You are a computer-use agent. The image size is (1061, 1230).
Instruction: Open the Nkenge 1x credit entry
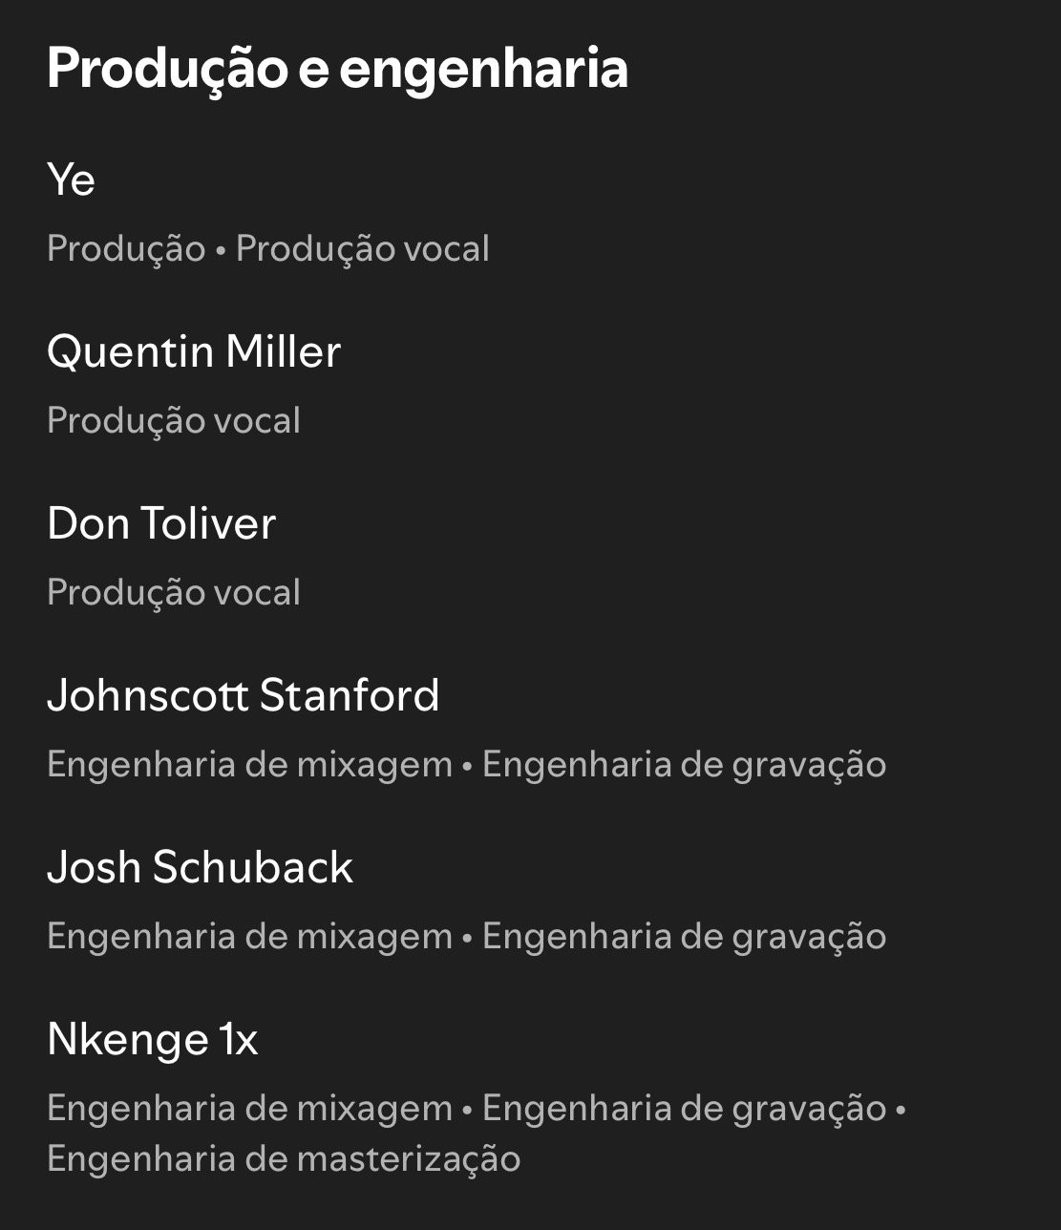[x=153, y=1039]
